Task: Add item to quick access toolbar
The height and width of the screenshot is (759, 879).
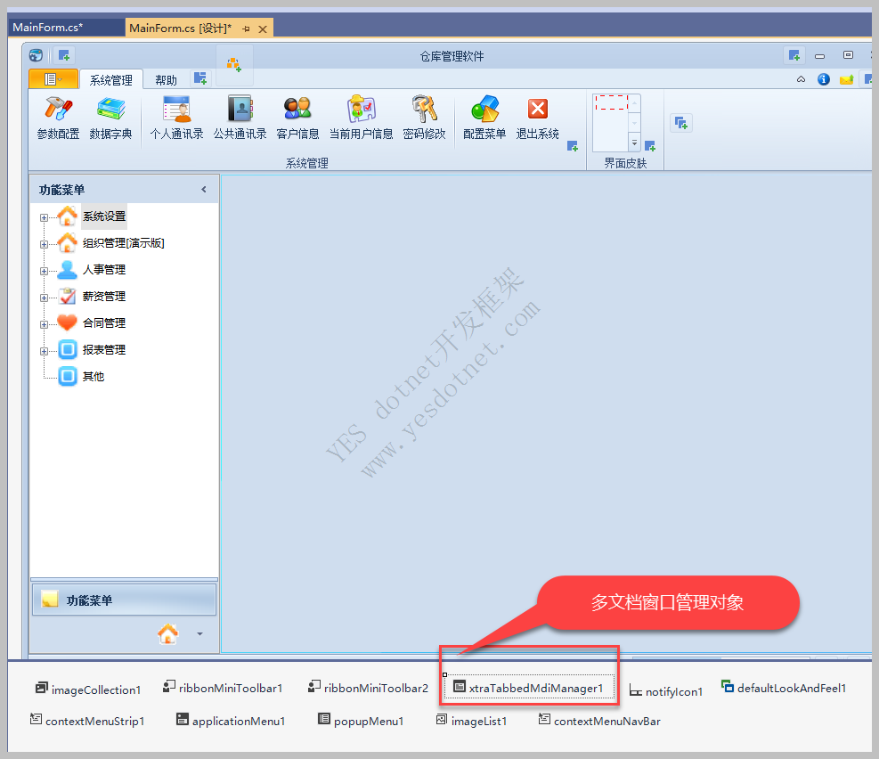Action: [x=64, y=55]
